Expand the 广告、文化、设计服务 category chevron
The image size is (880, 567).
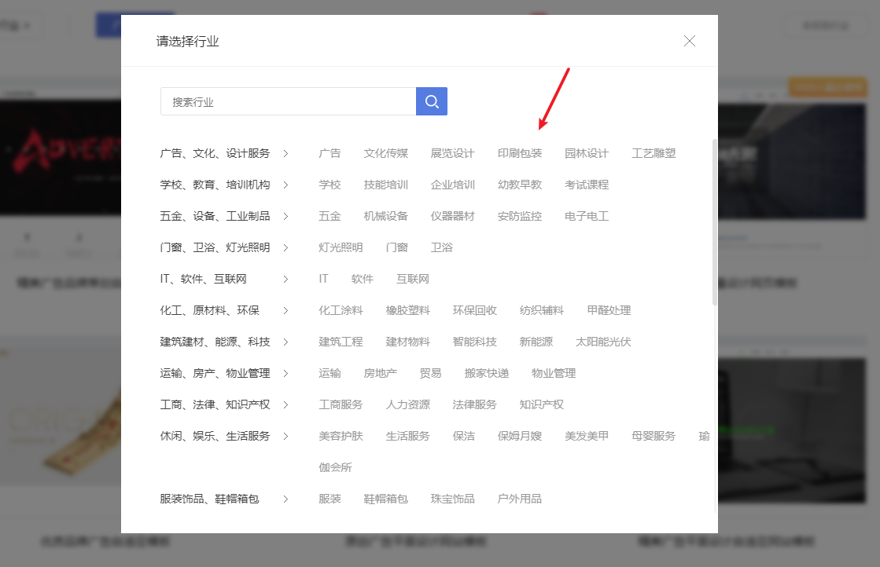286,153
